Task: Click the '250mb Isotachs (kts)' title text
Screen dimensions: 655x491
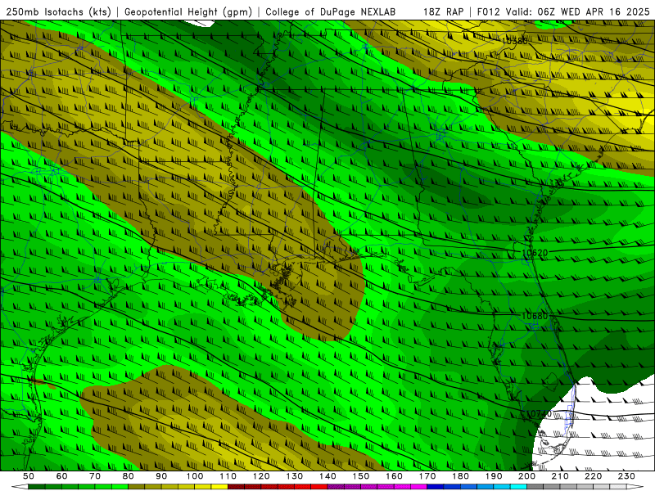Action: 58,11
